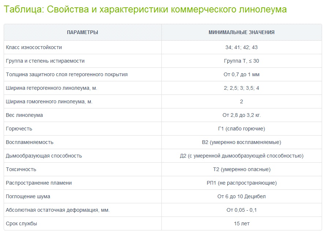Click the table title about коммерческого линолеума
The width and height of the screenshot is (325, 233).
pyautogui.click(x=145, y=10)
